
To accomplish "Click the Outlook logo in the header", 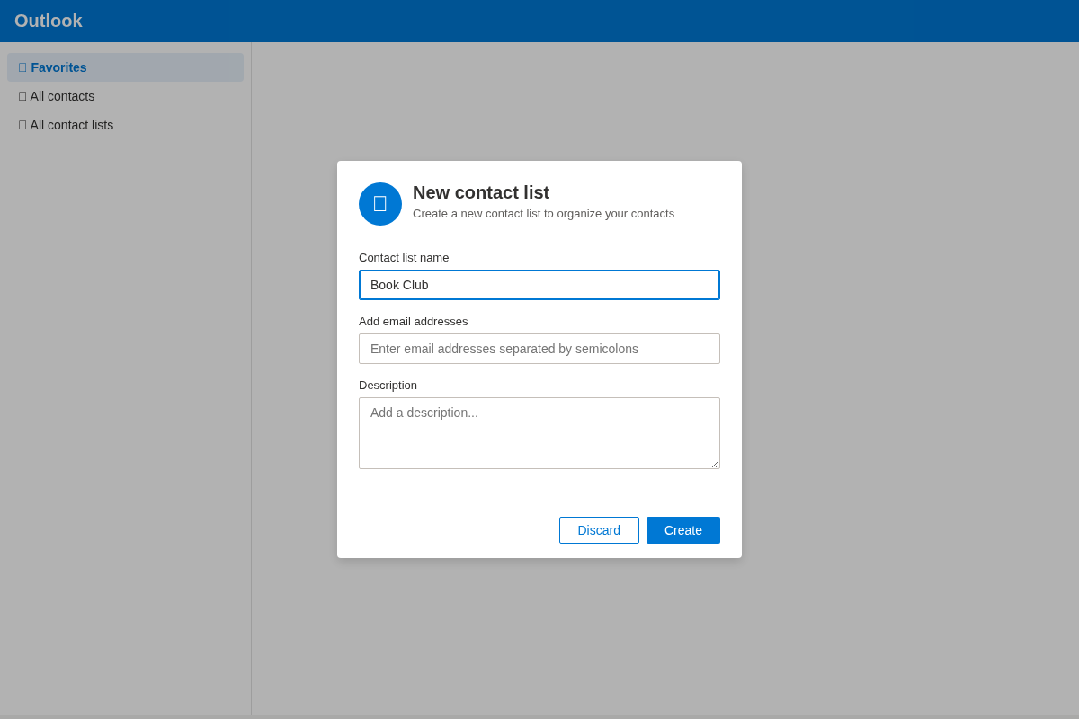I will [48, 21].
